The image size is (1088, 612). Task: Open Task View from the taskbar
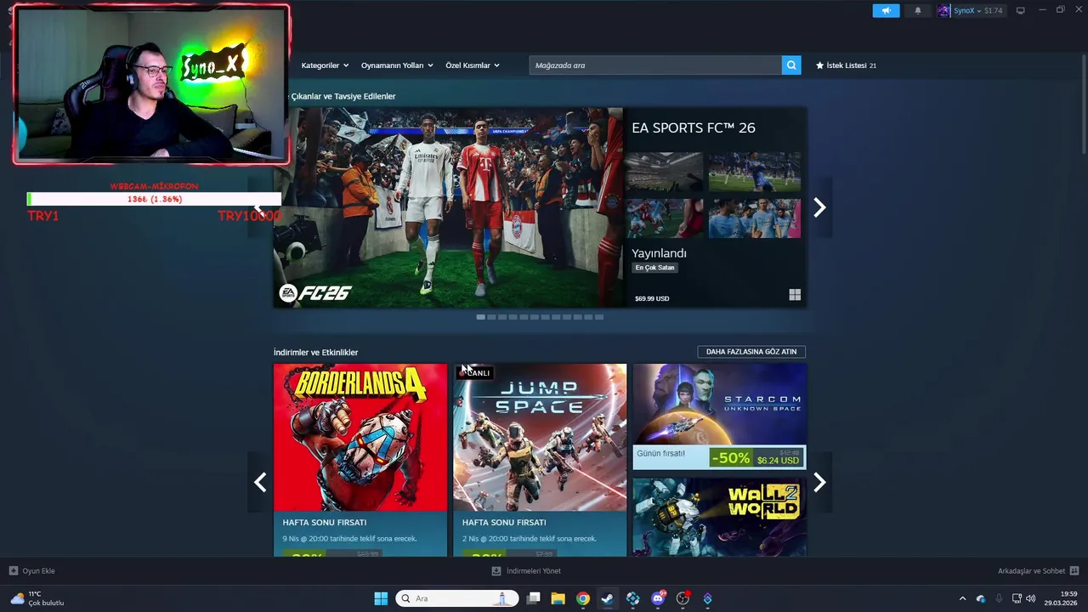point(533,598)
